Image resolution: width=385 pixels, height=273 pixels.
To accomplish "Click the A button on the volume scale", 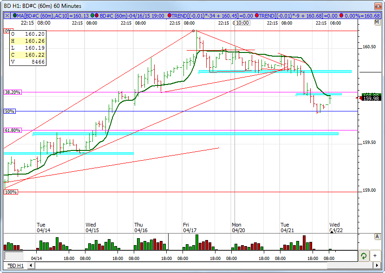I will coord(377,237).
